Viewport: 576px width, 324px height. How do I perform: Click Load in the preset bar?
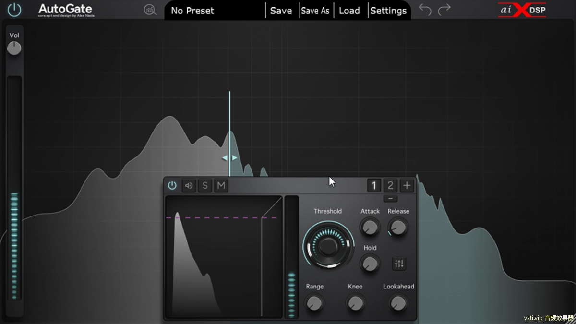pos(349,11)
